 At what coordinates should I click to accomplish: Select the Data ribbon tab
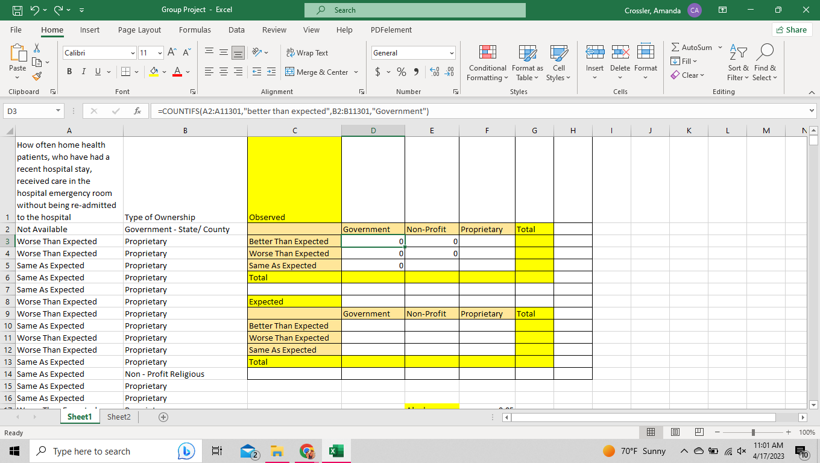tap(236, 30)
